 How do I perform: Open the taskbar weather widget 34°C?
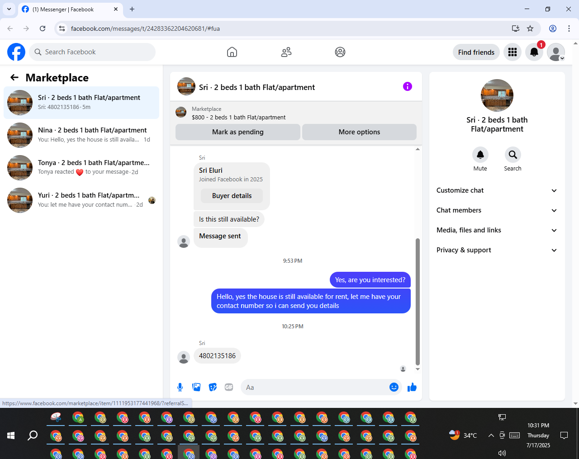coord(463,435)
